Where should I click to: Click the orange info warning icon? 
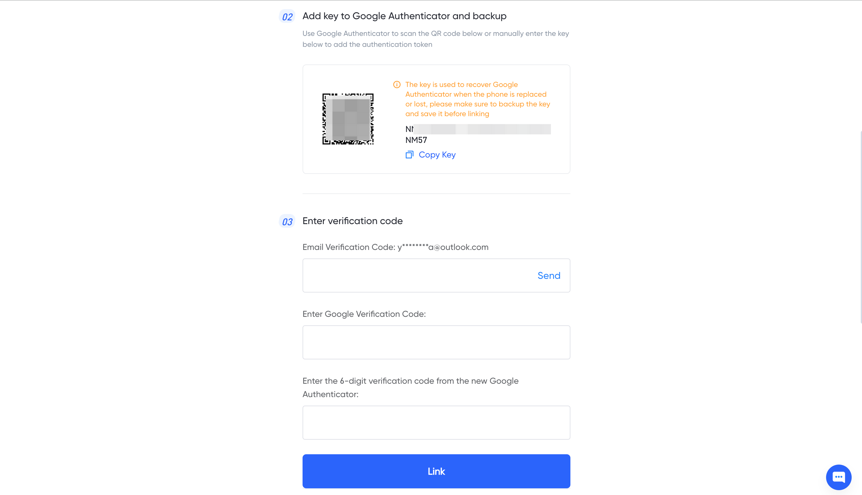397,85
